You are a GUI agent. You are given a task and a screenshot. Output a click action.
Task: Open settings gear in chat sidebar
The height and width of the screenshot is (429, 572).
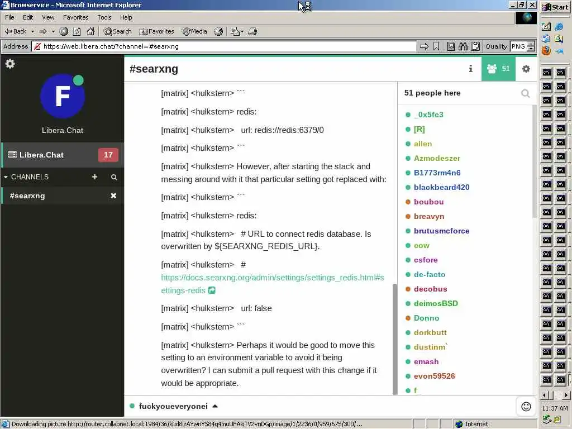coord(10,64)
